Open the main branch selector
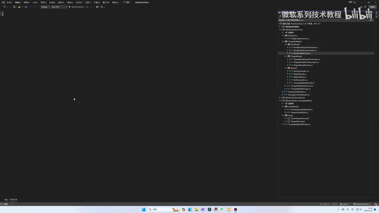The image size is (379, 213). click(x=345, y=204)
